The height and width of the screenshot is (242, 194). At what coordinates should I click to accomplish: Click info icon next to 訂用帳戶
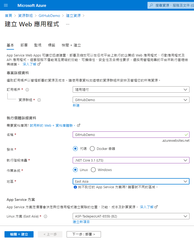(27, 90)
